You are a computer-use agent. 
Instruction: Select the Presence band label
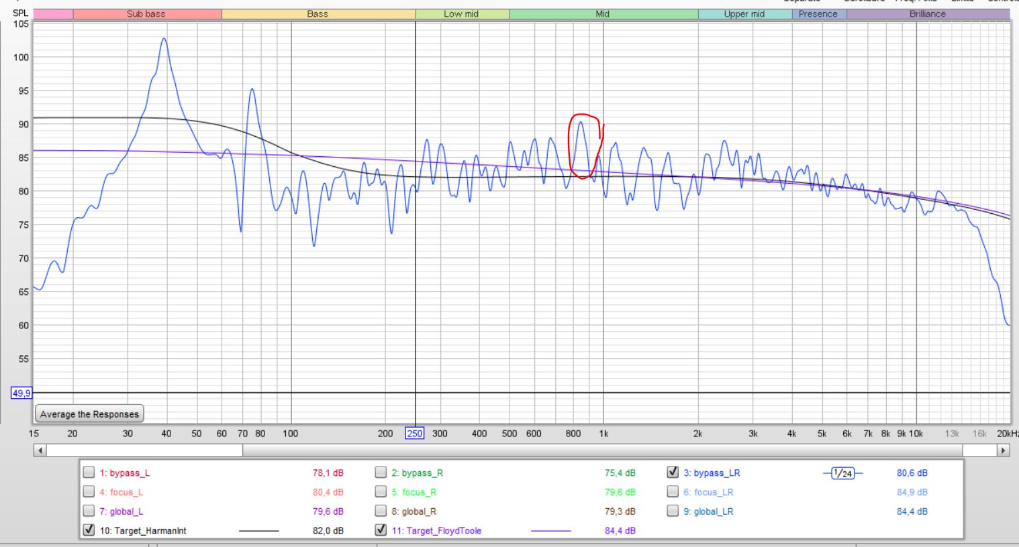(x=819, y=14)
